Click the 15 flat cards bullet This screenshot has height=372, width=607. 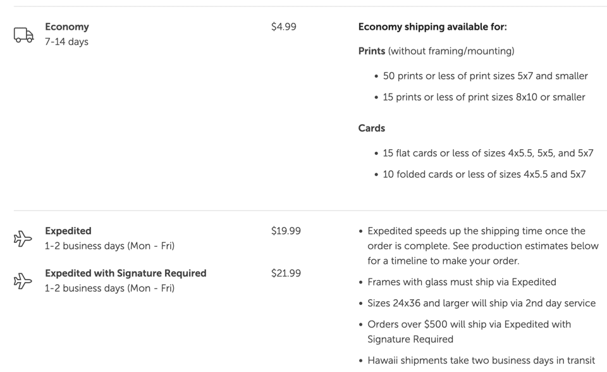pyautogui.click(x=487, y=153)
